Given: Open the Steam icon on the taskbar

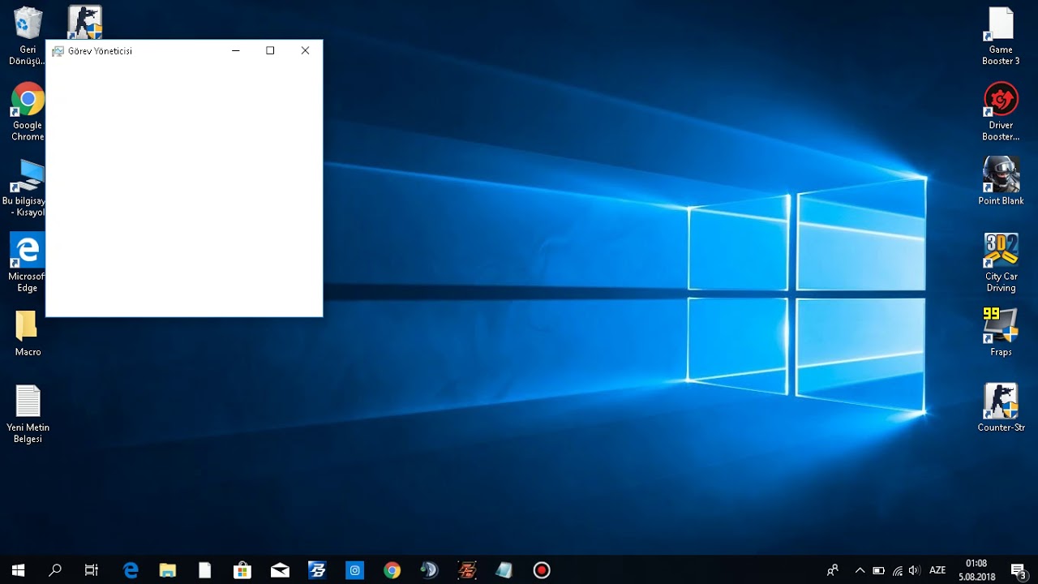Looking at the screenshot, I should (430, 570).
